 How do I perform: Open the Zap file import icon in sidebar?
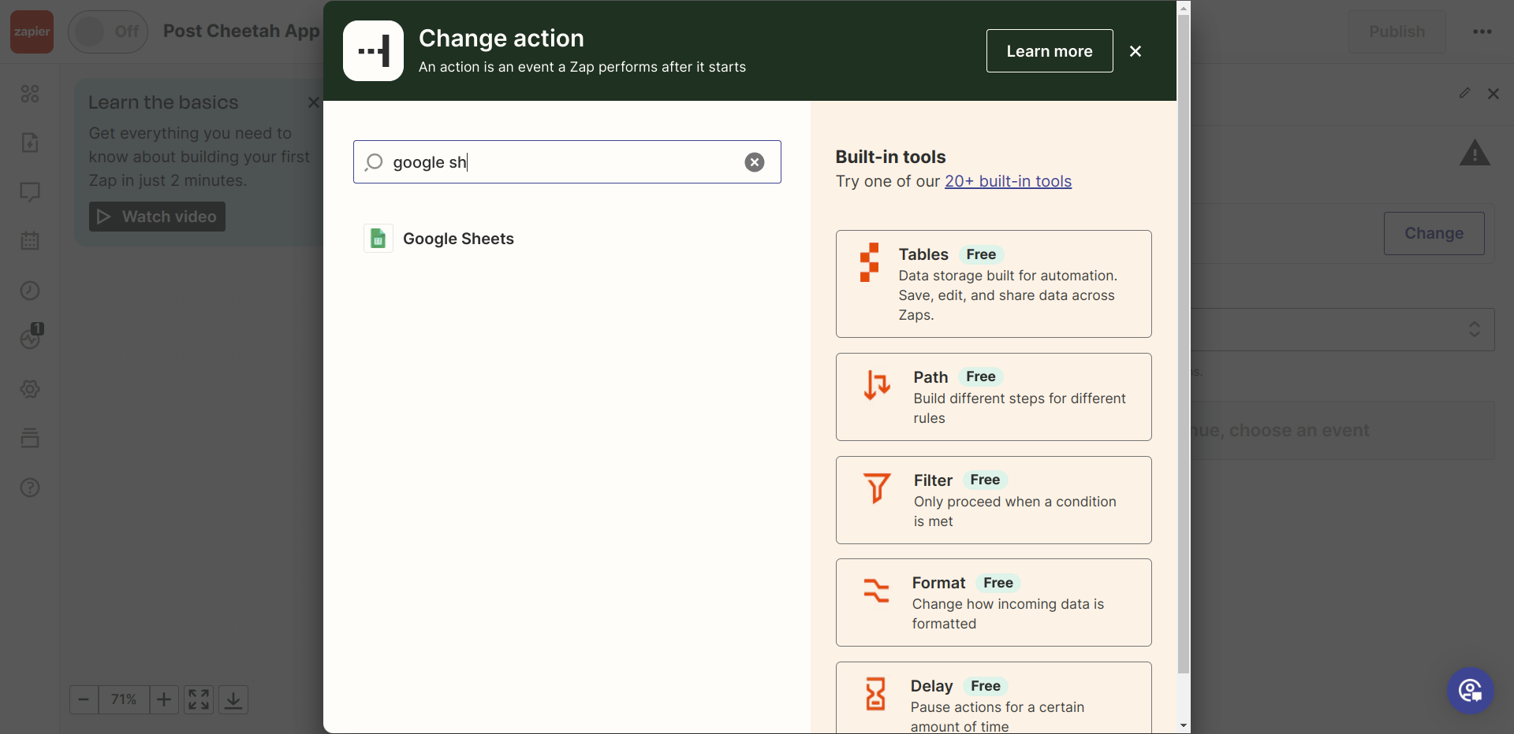30,143
